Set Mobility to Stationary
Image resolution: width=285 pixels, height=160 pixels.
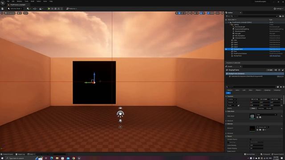pos(261,108)
